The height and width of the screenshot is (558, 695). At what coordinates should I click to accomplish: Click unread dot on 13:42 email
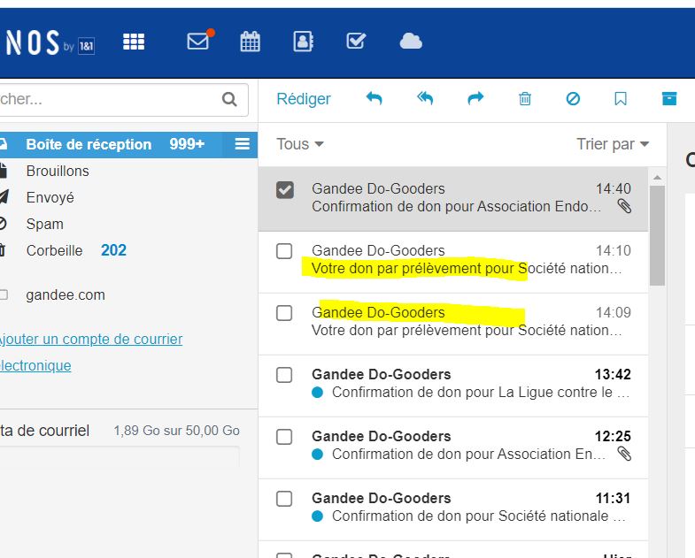(317, 393)
